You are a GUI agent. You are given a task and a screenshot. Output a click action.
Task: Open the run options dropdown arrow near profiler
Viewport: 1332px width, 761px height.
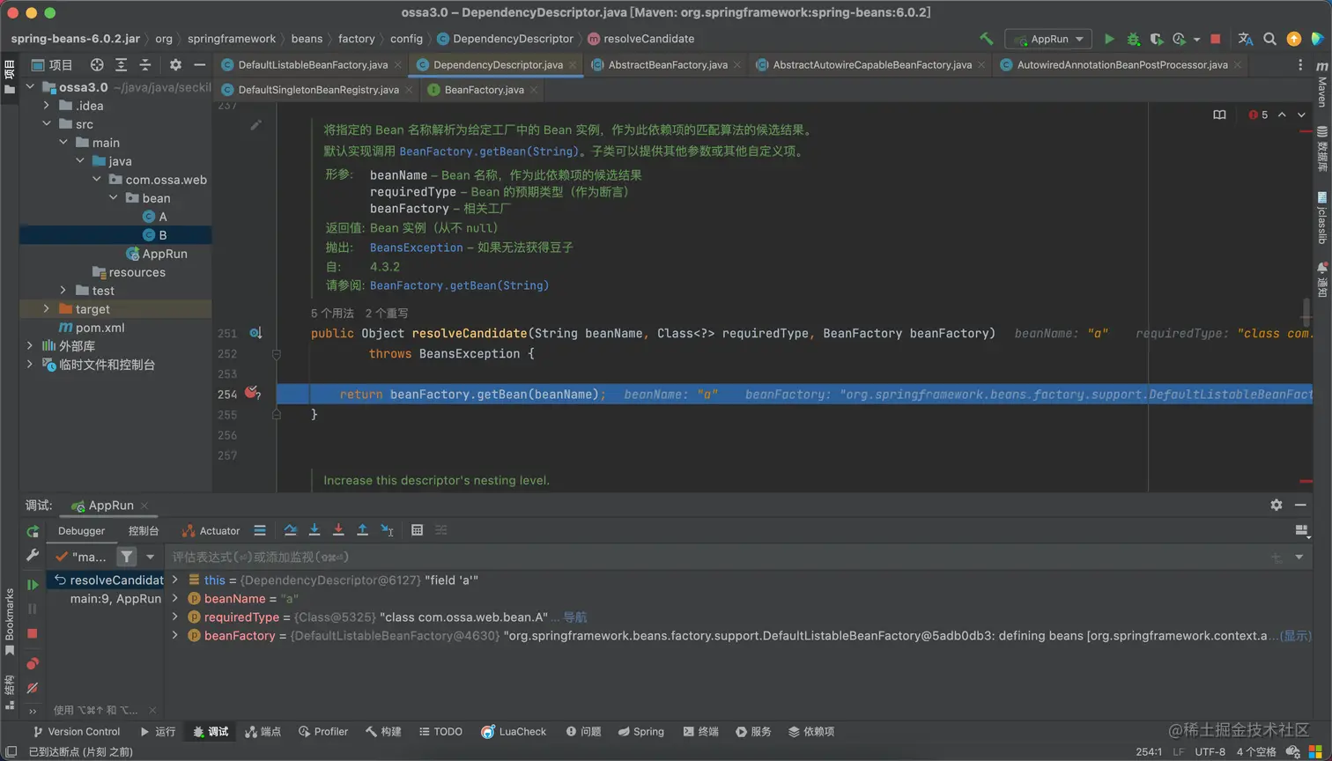click(x=1196, y=40)
